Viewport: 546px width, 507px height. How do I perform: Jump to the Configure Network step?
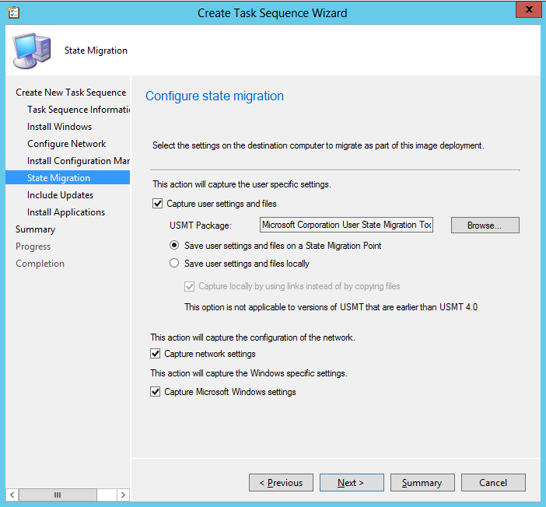coord(67,144)
